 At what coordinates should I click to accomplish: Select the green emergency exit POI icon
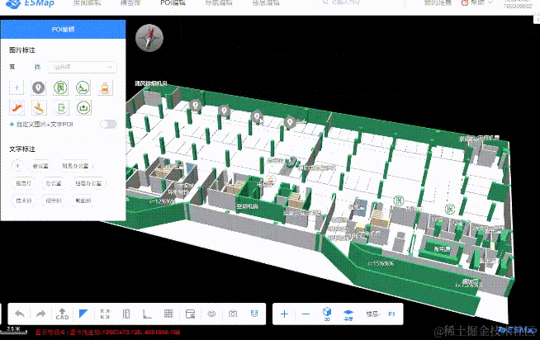(60, 87)
